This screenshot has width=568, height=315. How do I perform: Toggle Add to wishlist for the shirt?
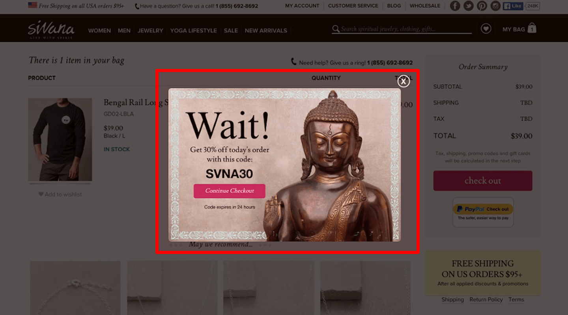pyautogui.click(x=60, y=194)
